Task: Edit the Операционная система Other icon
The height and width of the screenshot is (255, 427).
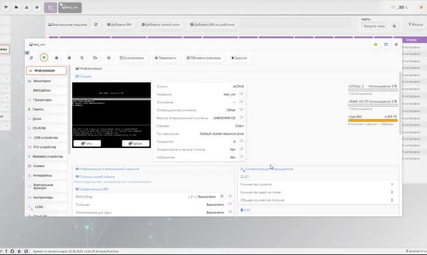Action: [x=242, y=110]
